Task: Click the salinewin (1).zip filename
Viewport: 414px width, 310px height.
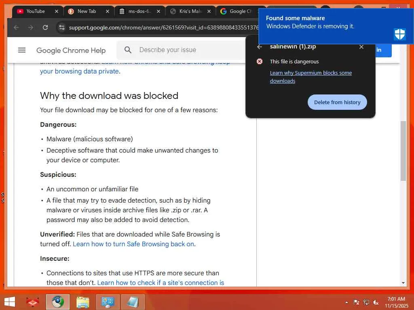Action: 293,47
